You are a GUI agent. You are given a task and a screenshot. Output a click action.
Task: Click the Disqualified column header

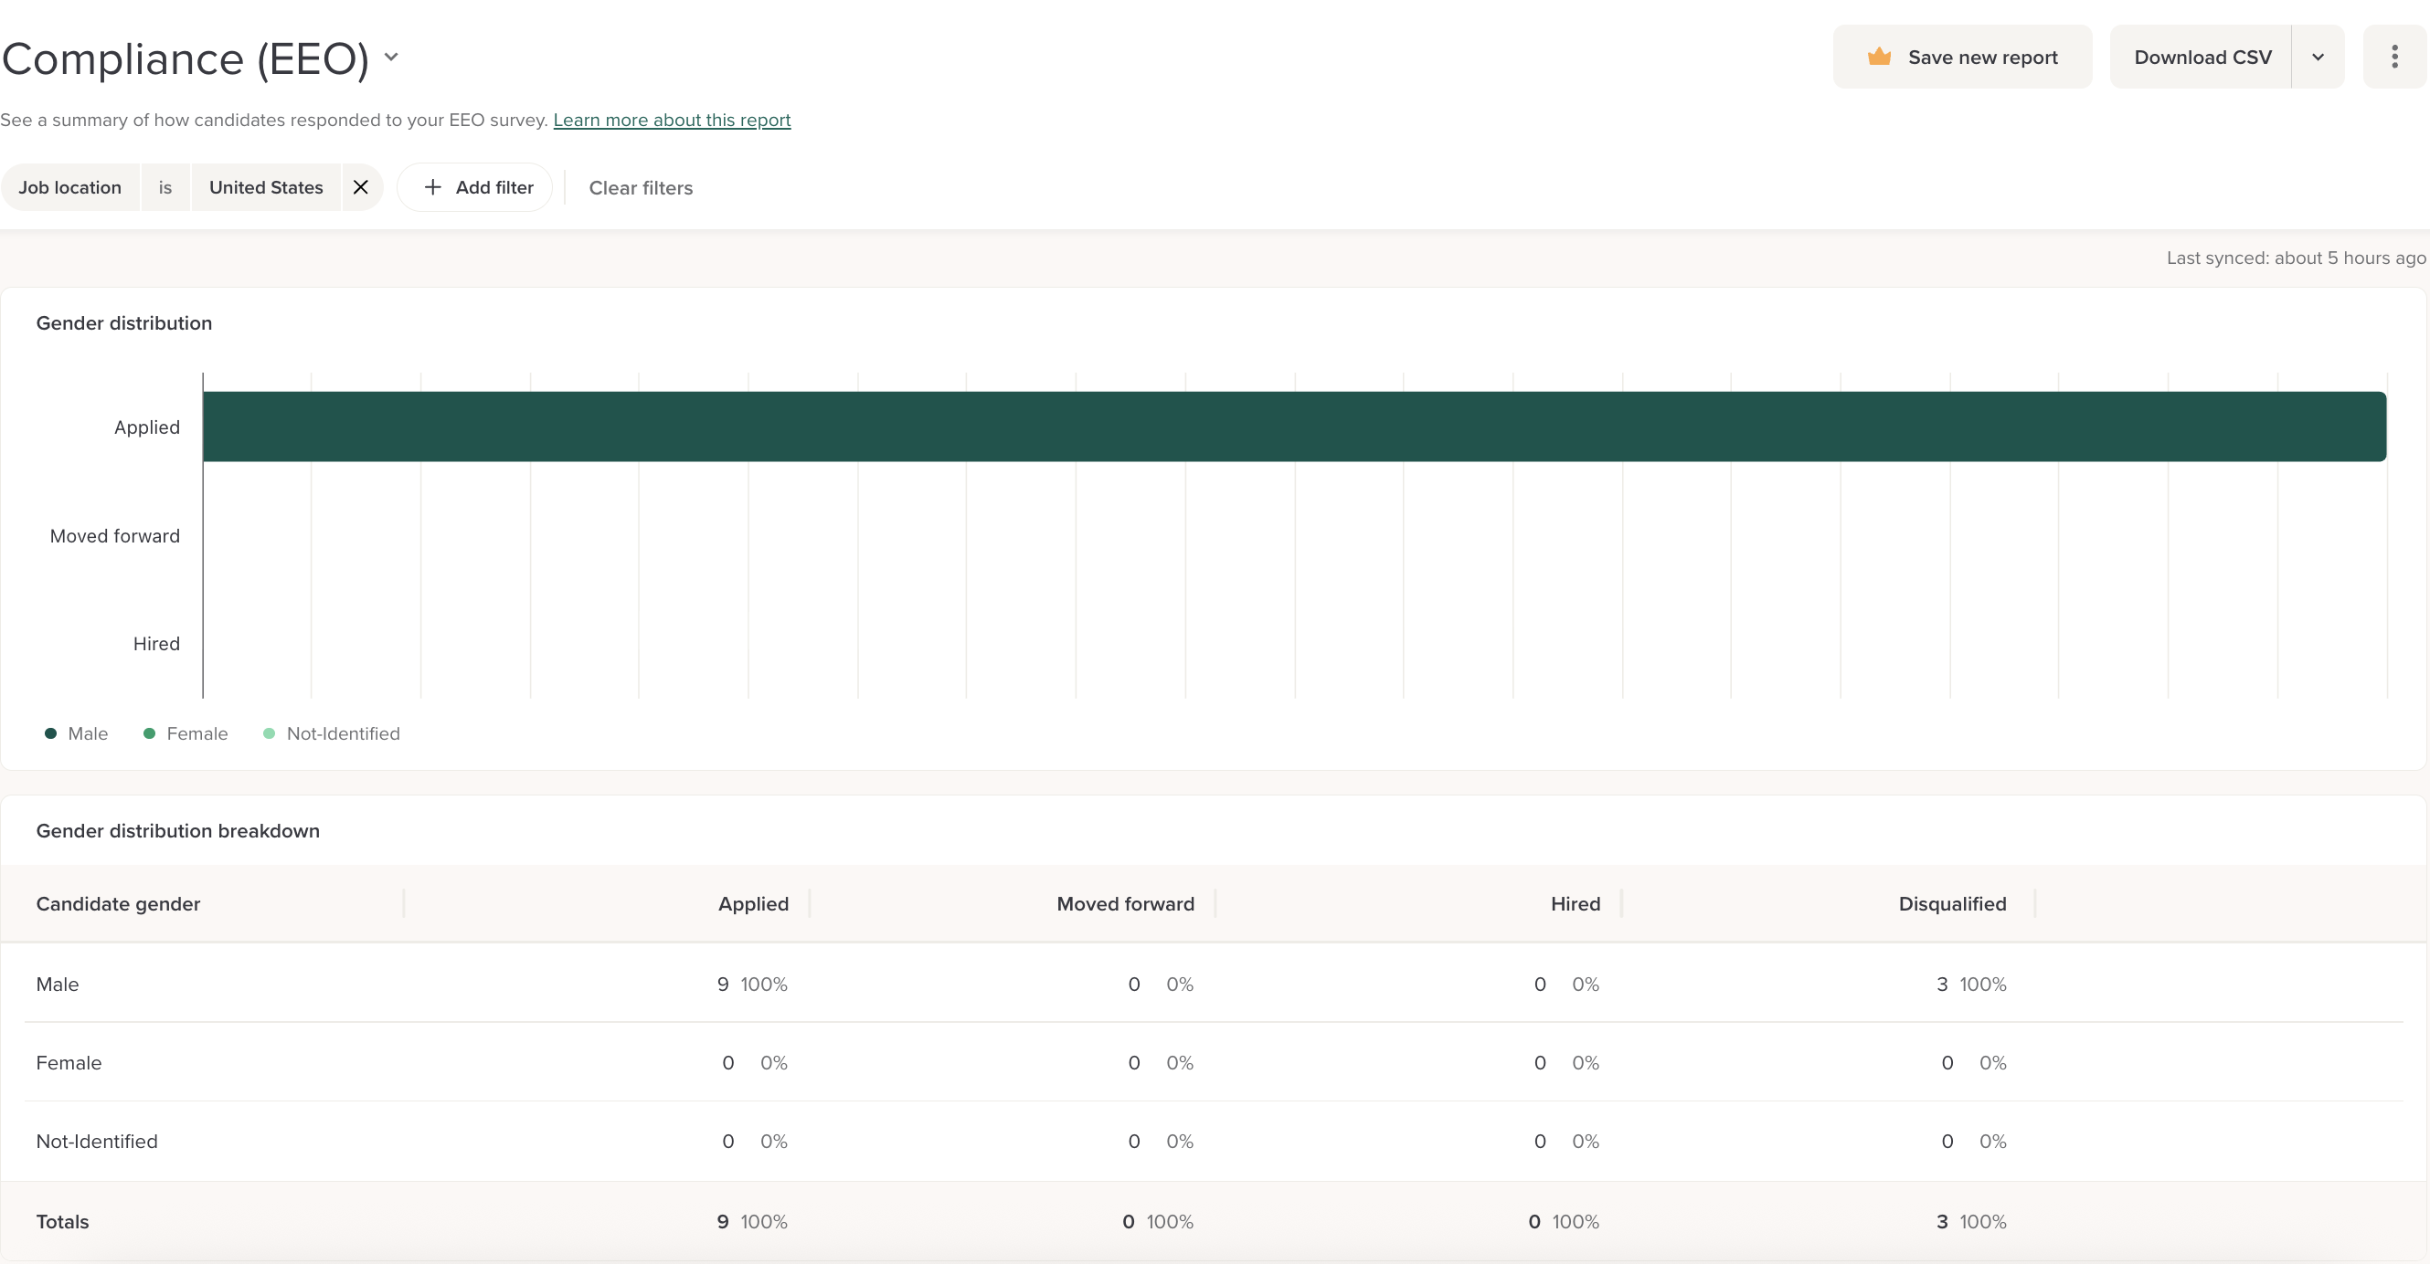coord(1952,903)
